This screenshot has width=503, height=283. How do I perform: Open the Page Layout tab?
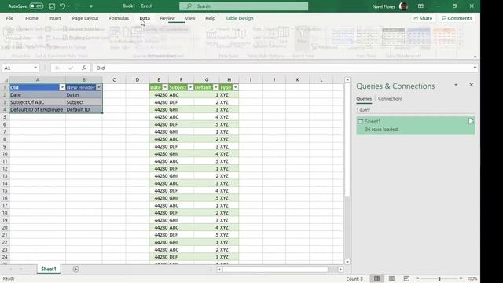pyautogui.click(x=85, y=18)
